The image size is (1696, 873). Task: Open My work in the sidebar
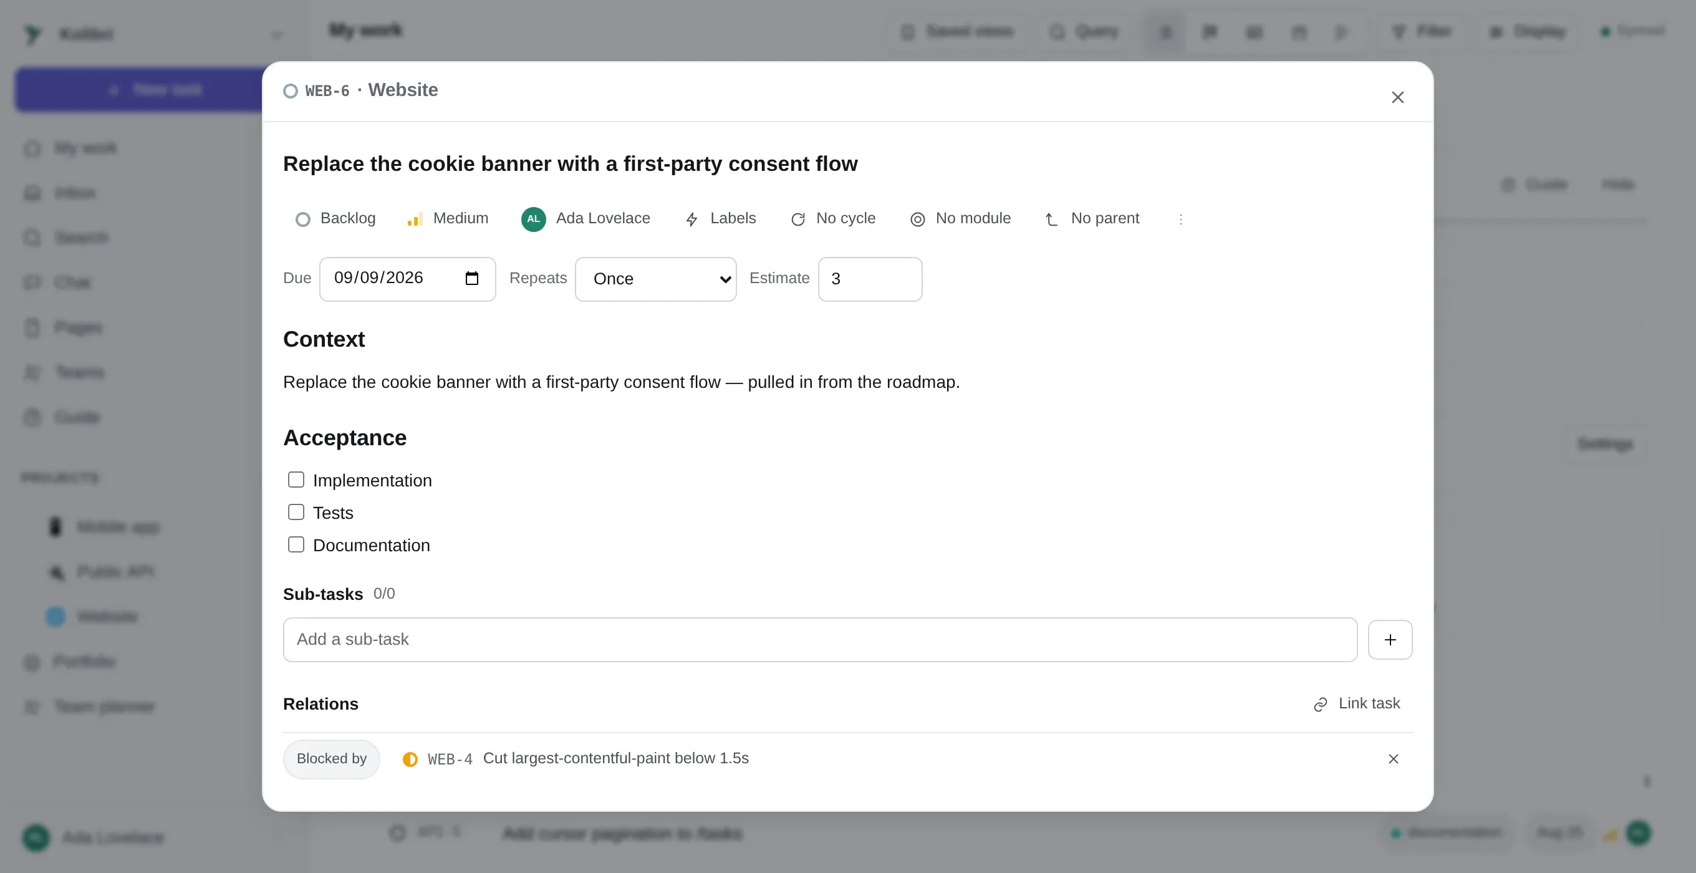[85, 148]
